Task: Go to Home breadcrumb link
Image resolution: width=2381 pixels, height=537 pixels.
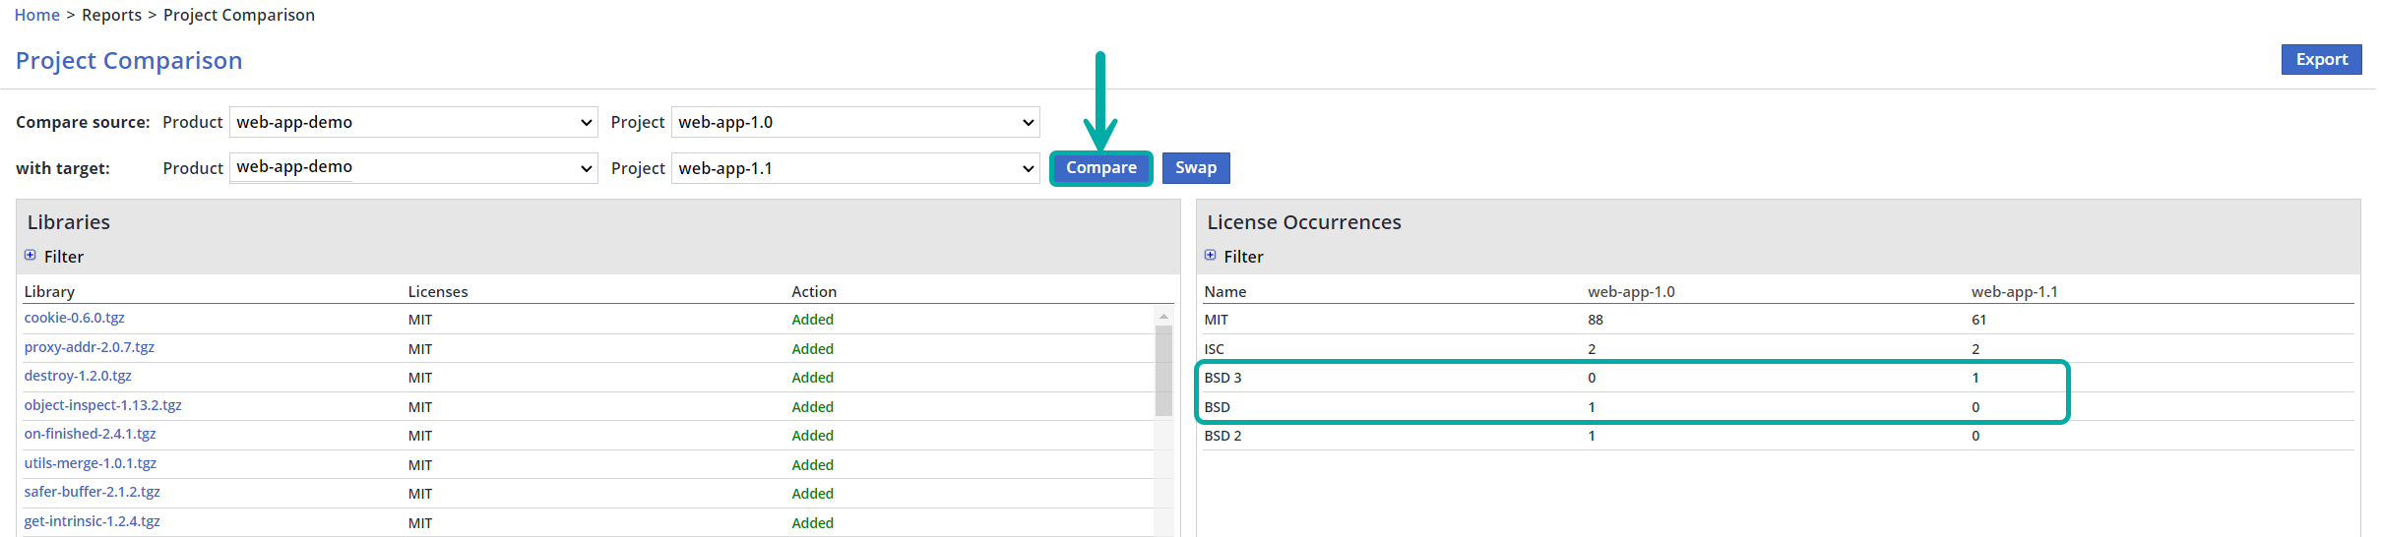Action: 37,16
